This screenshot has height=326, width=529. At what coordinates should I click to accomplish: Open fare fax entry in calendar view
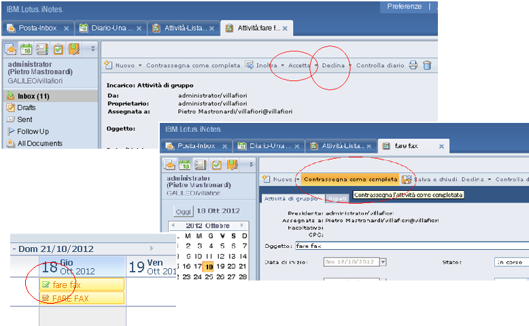tap(82, 285)
